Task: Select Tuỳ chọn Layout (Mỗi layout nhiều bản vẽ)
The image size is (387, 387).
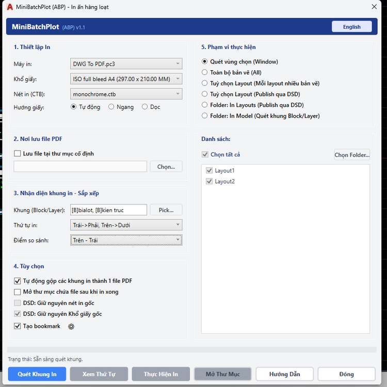Action: 261,83
